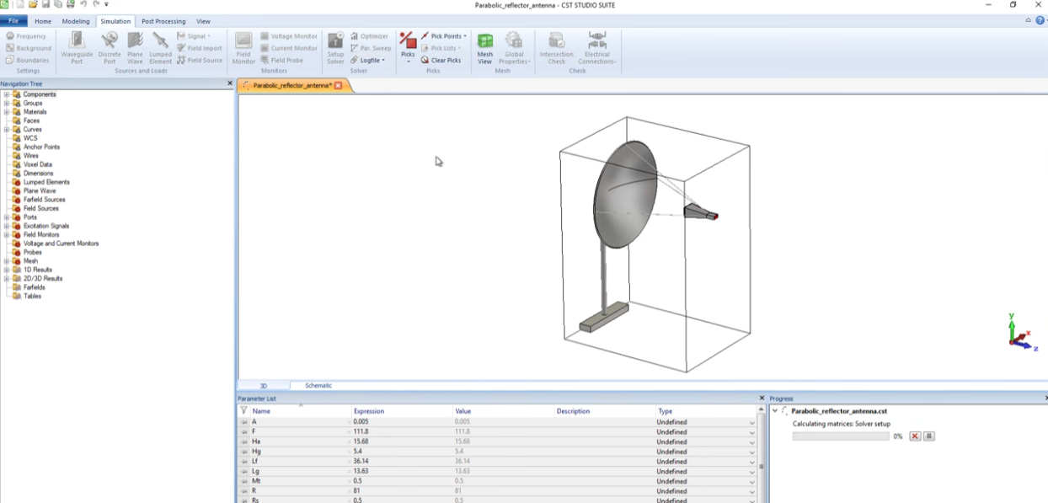Open the File menu
Image resolution: width=1048 pixels, height=503 pixels.
coord(13,21)
